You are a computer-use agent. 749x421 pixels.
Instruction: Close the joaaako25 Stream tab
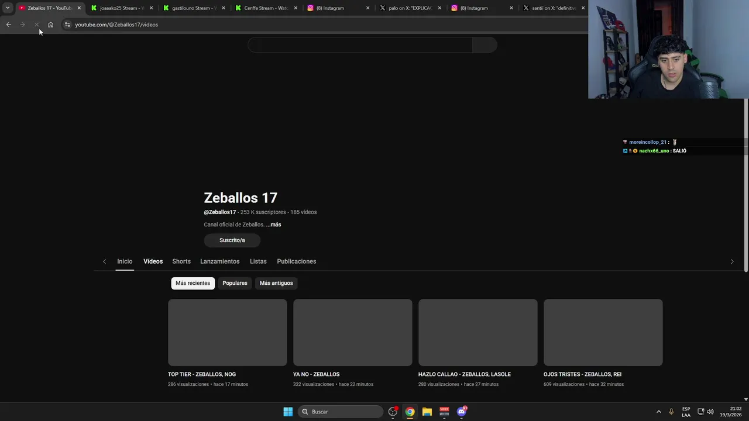coord(152,8)
